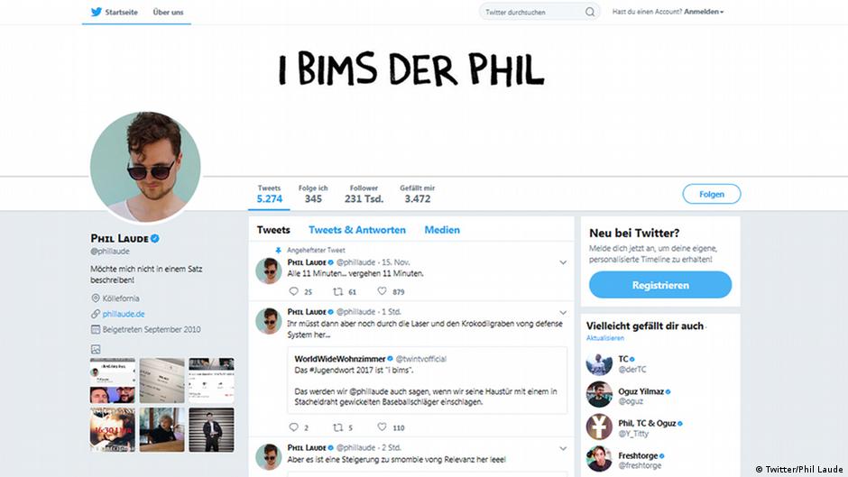Follow Phil Laude with the Folgen button

point(712,194)
